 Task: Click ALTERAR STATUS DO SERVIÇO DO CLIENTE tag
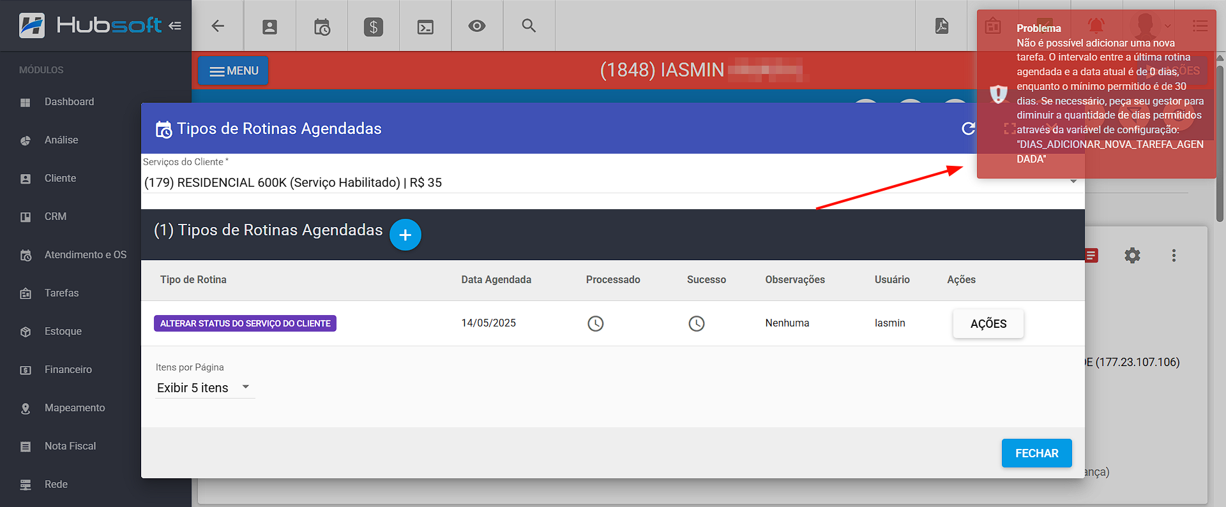[245, 323]
